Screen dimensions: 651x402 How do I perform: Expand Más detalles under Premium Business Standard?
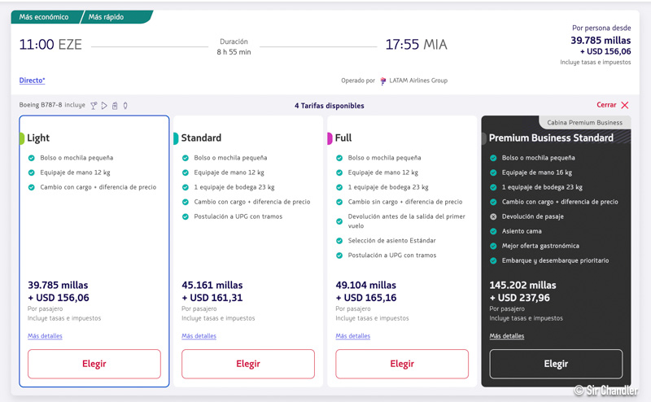coord(506,336)
